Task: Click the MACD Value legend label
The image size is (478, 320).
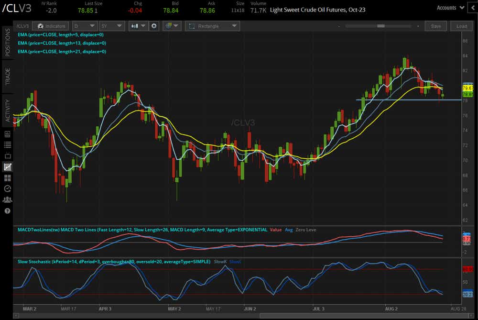Action: (x=276, y=230)
